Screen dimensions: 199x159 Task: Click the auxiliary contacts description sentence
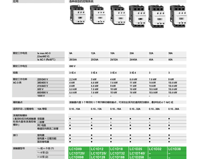pos(121,102)
